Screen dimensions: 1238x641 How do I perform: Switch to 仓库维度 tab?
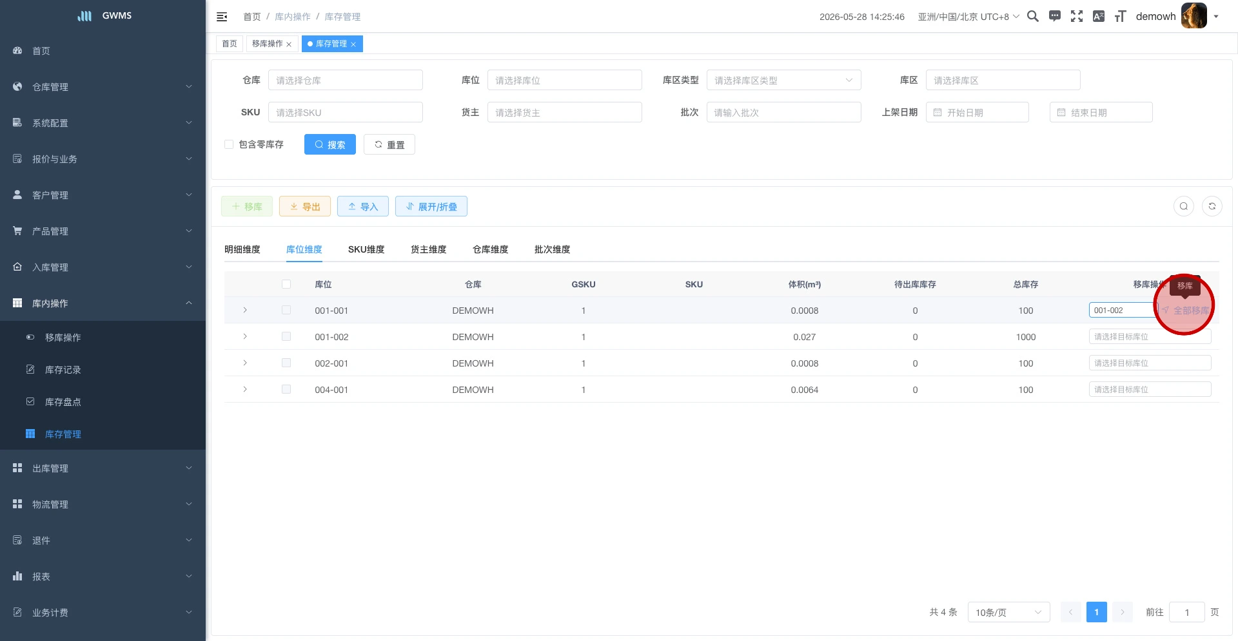(491, 249)
